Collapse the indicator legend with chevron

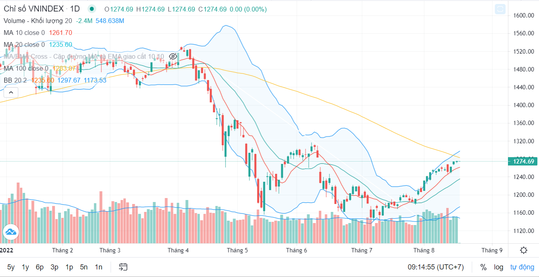pyautogui.click(x=11, y=93)
